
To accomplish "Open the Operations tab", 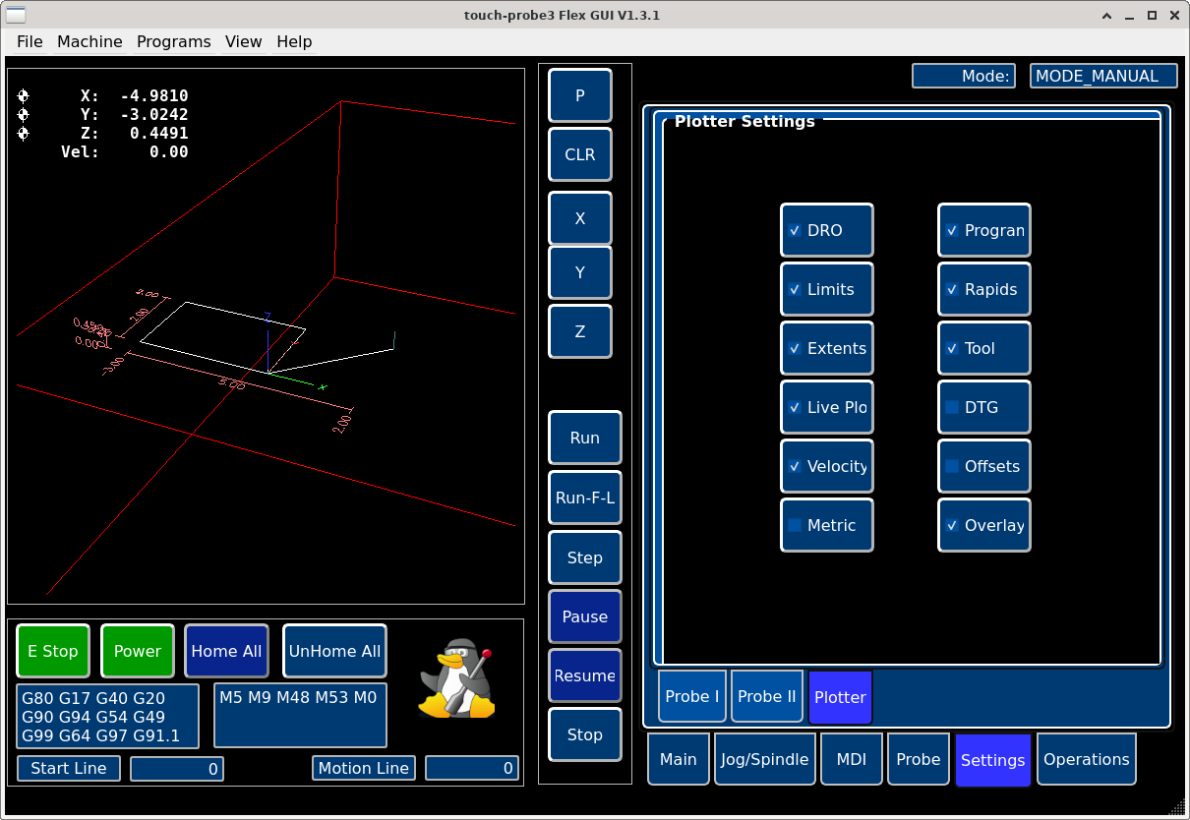I will pyautogui.click(x=1086, y=759).
